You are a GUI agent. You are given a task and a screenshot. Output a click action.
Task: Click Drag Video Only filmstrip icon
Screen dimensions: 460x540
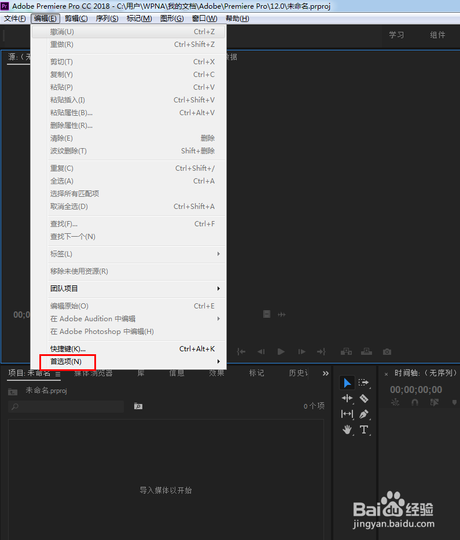click(x=267, y=314)
